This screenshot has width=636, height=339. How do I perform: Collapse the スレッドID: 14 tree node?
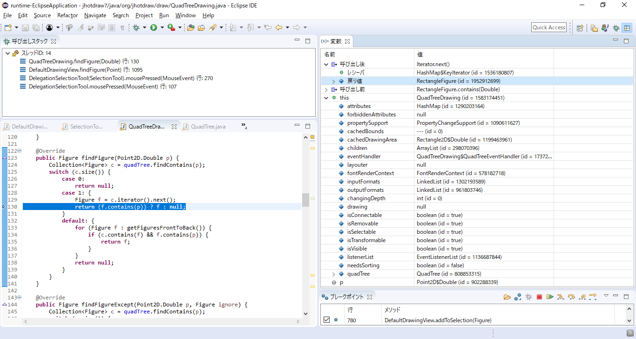click(7, 53)
